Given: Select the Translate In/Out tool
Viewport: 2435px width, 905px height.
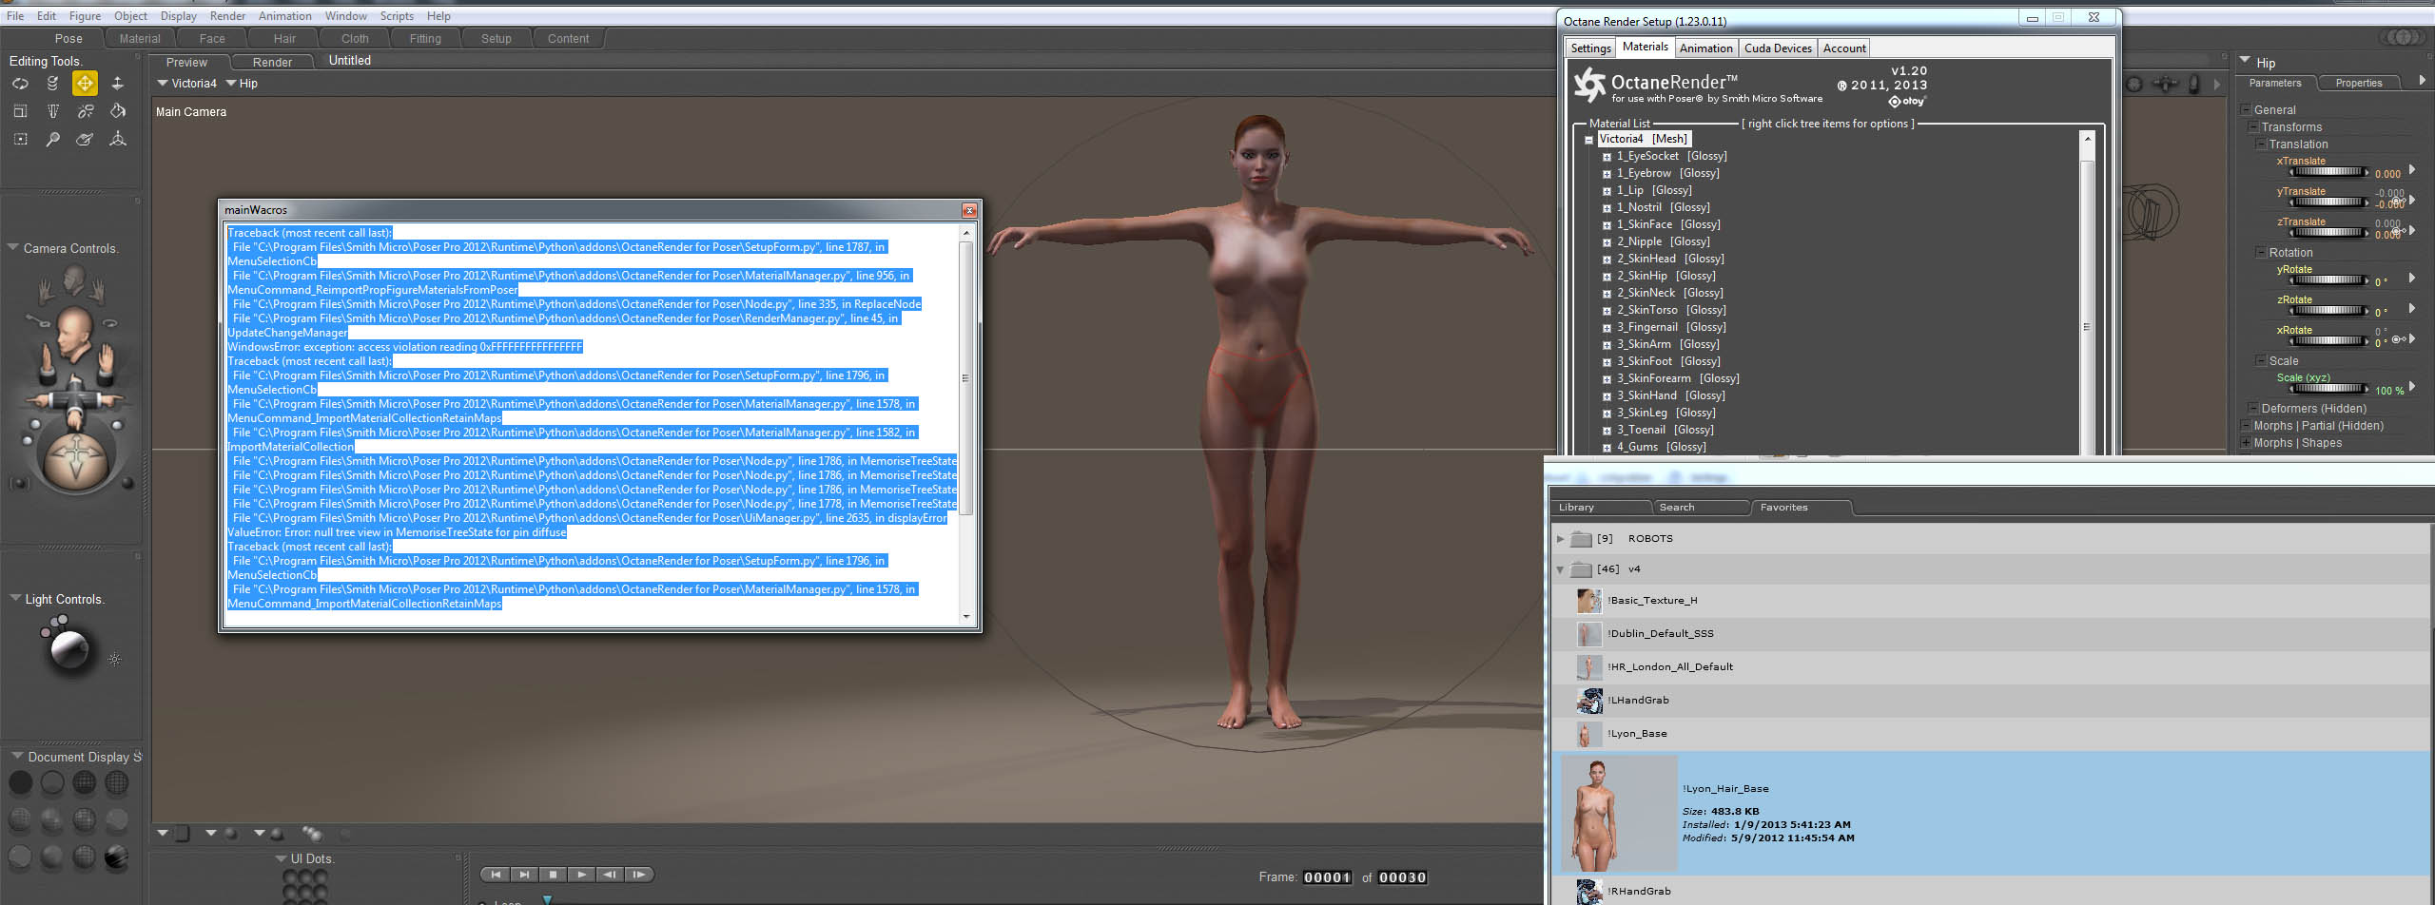Looking at the screenshot, I should (117, 84).
